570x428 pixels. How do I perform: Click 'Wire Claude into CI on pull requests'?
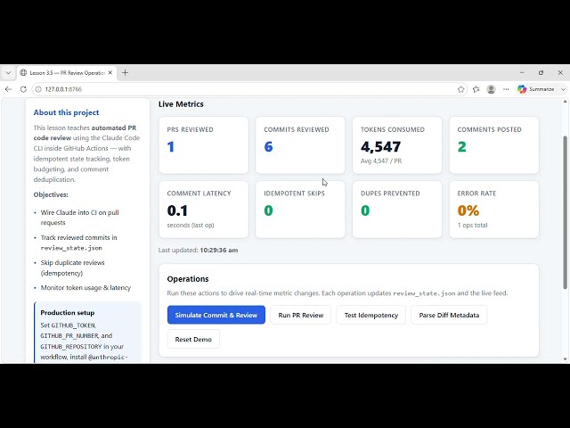(79, 218)
